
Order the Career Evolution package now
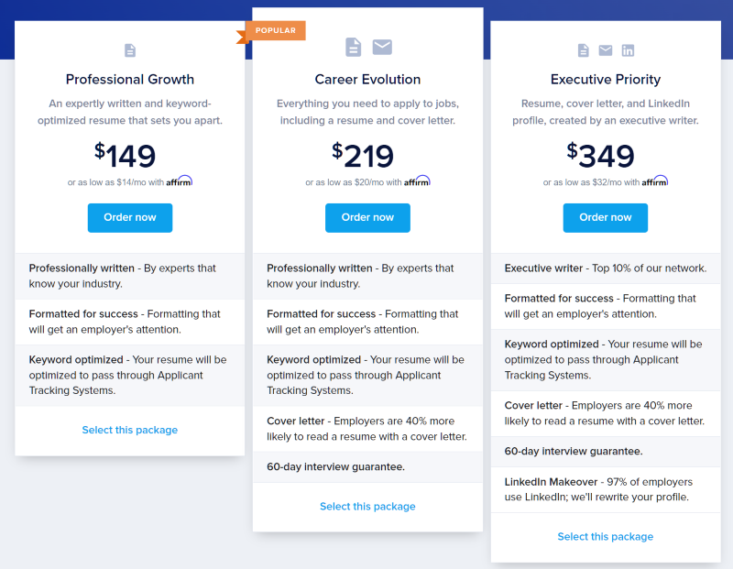pyautogui.click(x=367, y=218)
